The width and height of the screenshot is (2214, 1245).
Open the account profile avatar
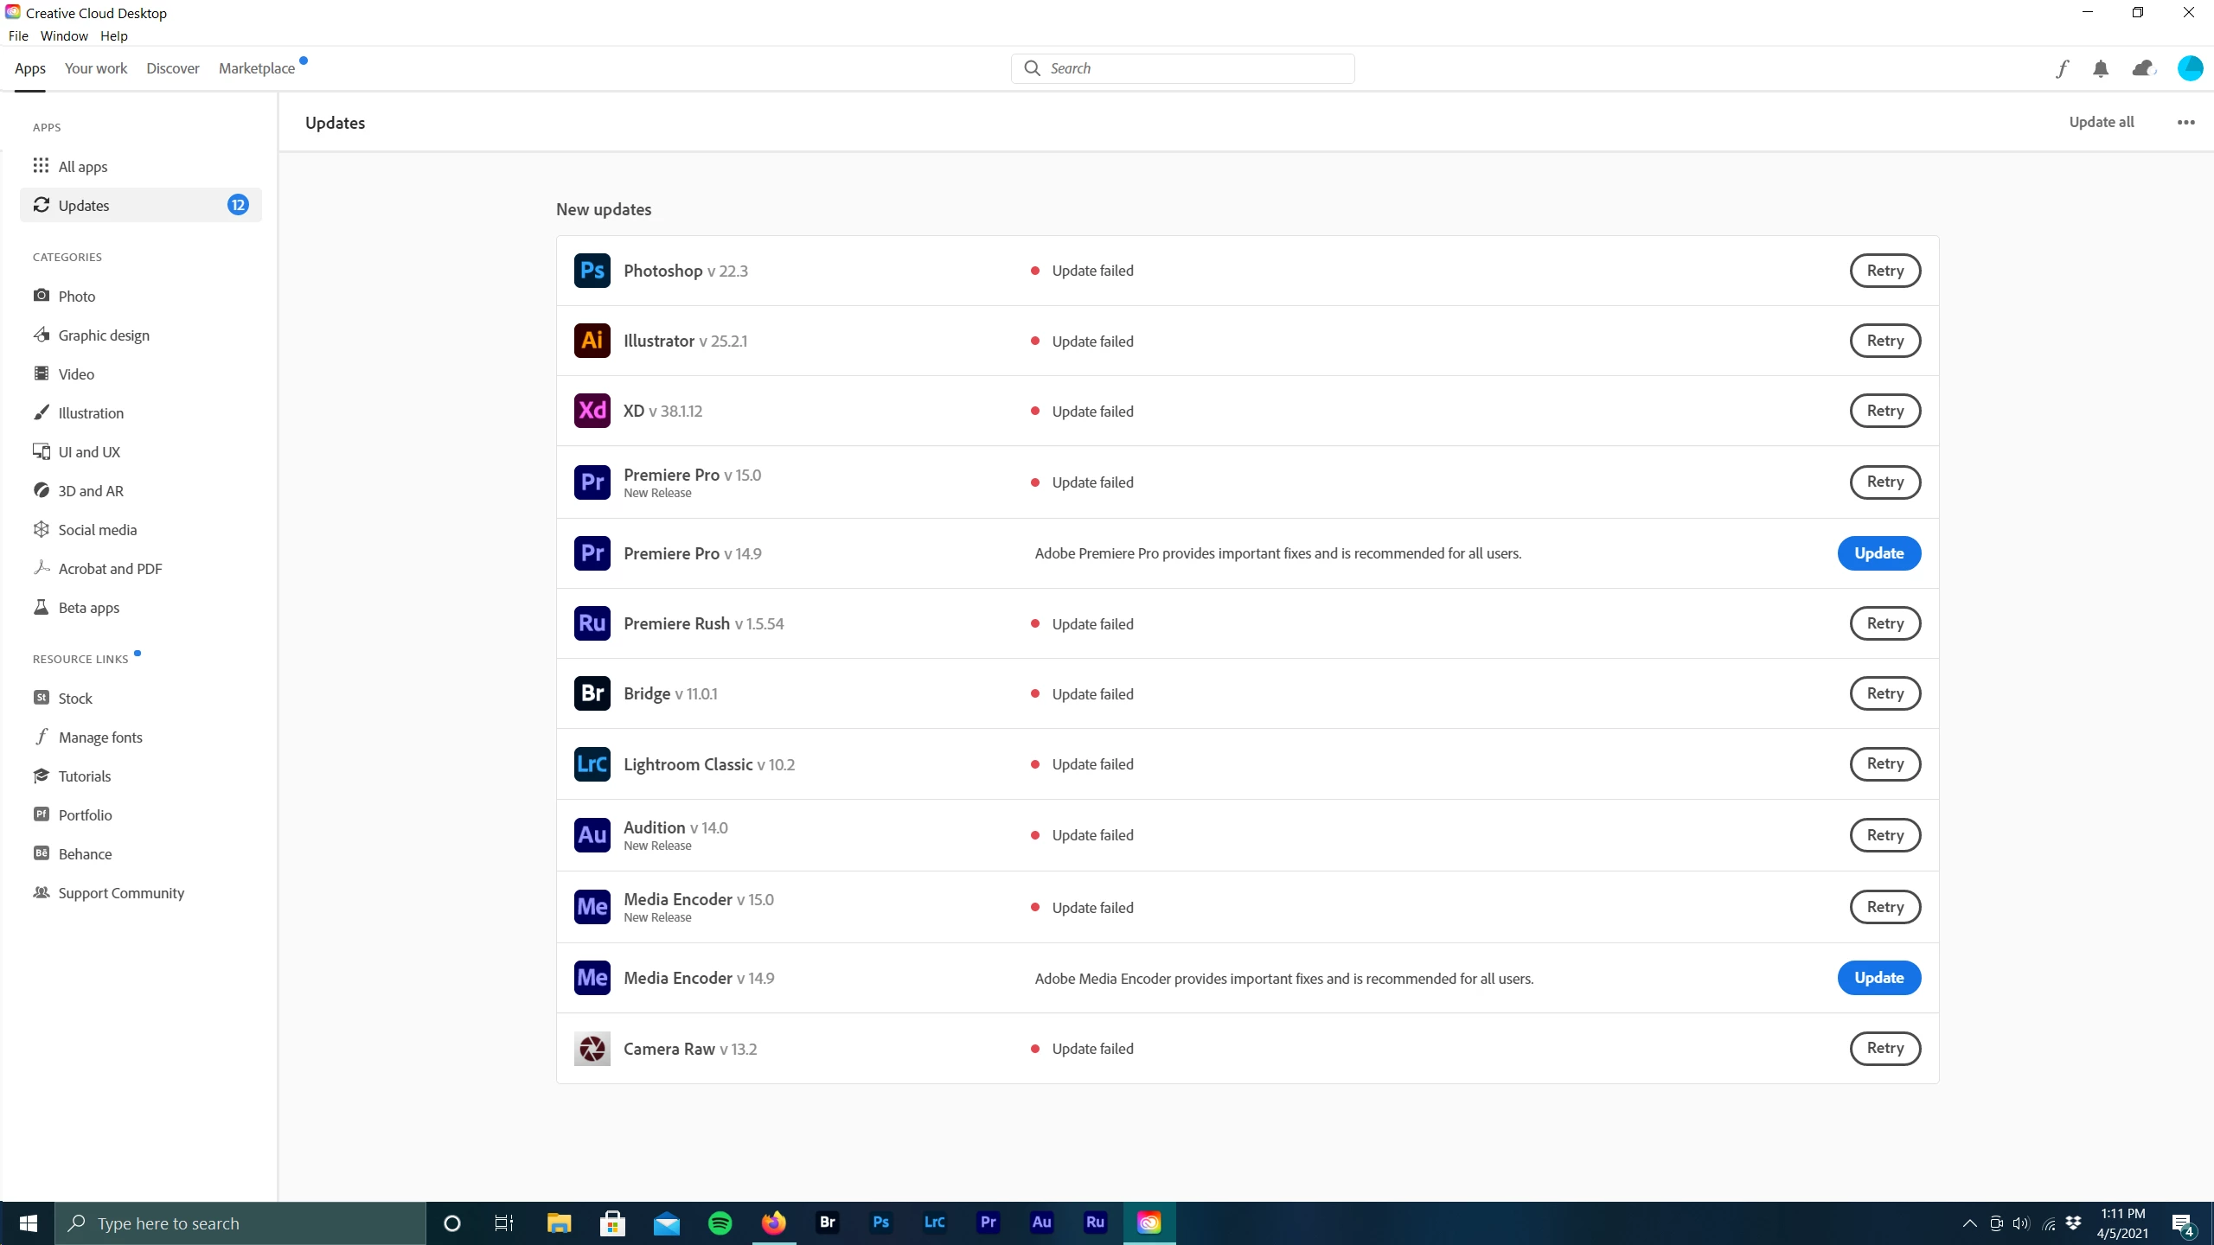[x=2190, y=68]
